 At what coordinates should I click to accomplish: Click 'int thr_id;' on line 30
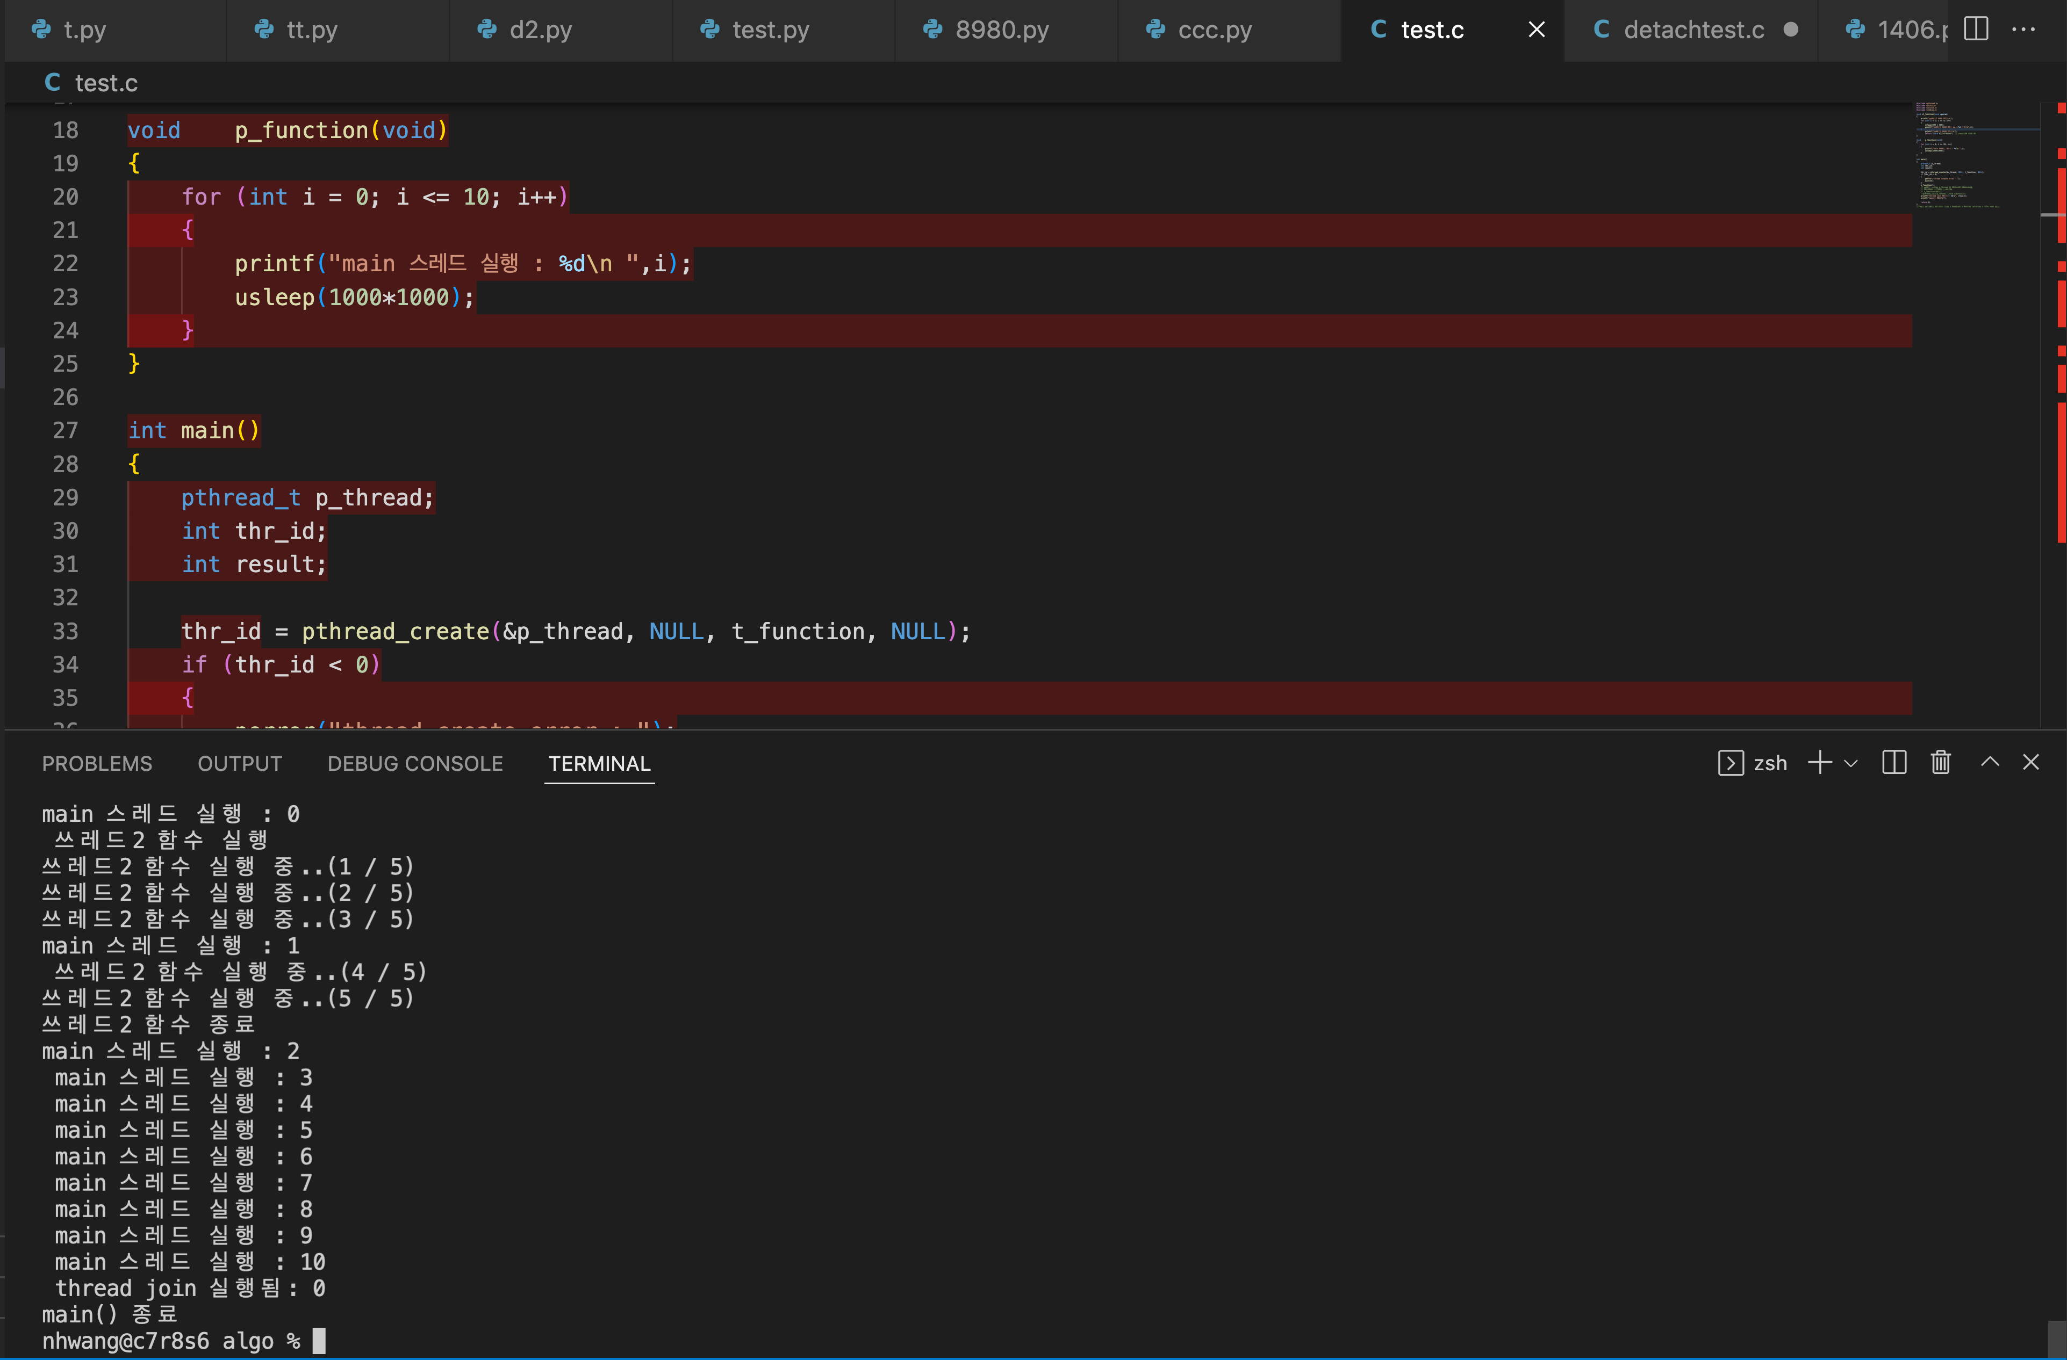(254, 531)
